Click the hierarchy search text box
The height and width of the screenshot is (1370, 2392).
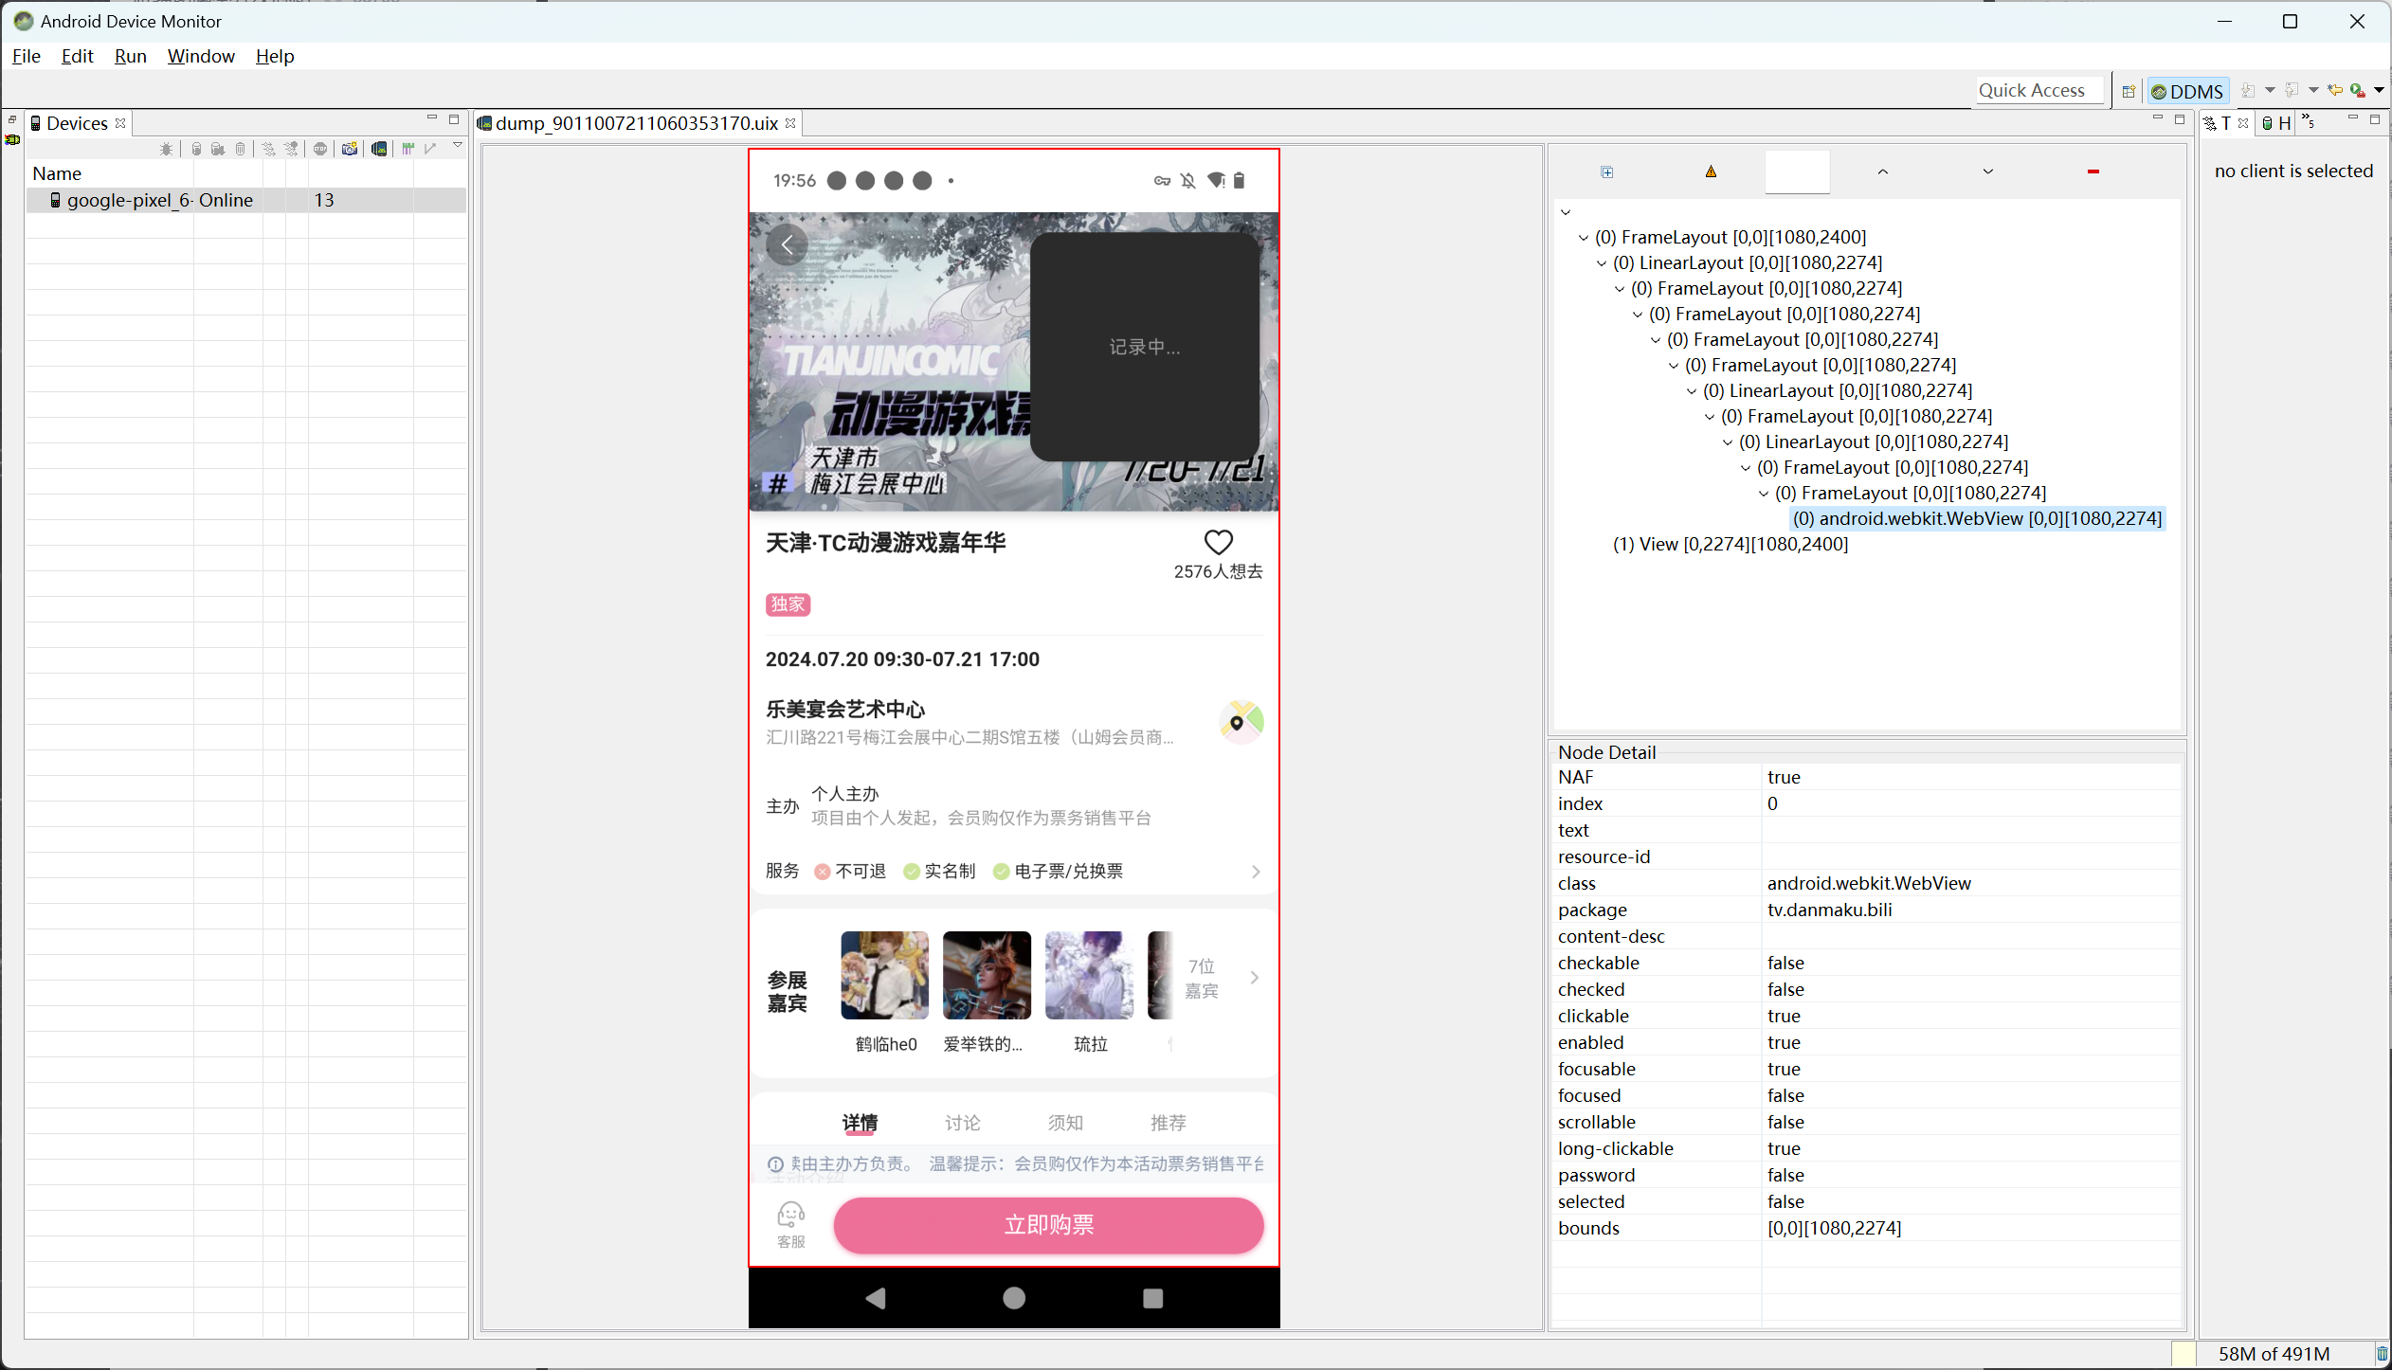(x=1797, y=171)
